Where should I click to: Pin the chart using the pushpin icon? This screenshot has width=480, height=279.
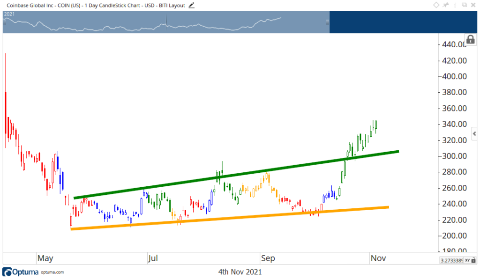(446, 5)
